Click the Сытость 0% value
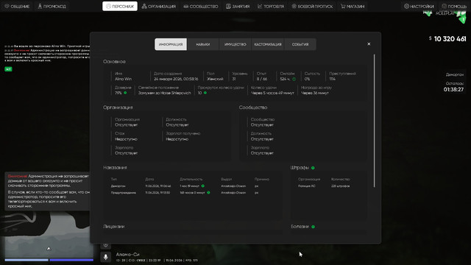 (x=307, y=79)
